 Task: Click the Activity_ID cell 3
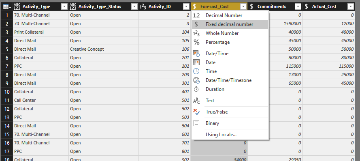164,24
